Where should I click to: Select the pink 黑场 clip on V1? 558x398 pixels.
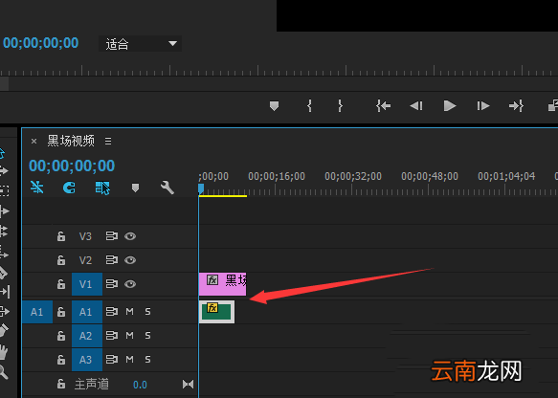point(222,284)
